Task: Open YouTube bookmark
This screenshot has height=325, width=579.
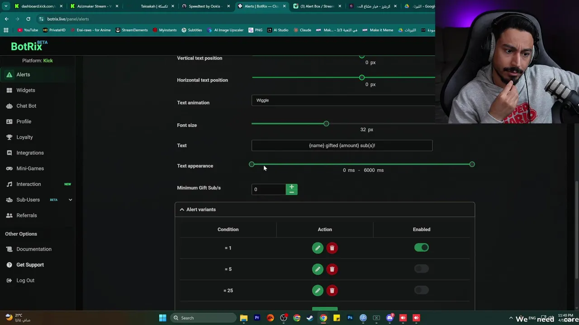Action: [28, 30]
